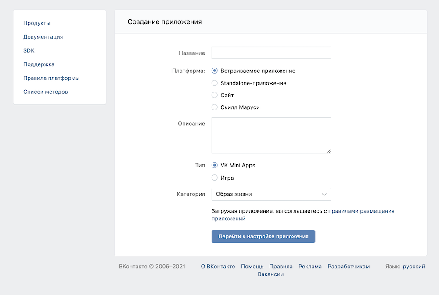Change language via the русский link
This screenshot has width=439, height=295.
[x=414, y=267]
